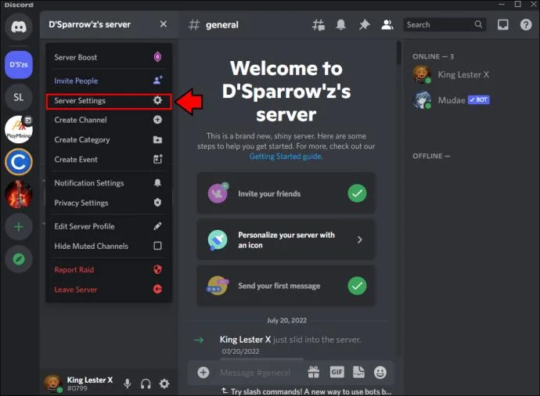
Task: Open the GIF picker
Action: [337, 373]
